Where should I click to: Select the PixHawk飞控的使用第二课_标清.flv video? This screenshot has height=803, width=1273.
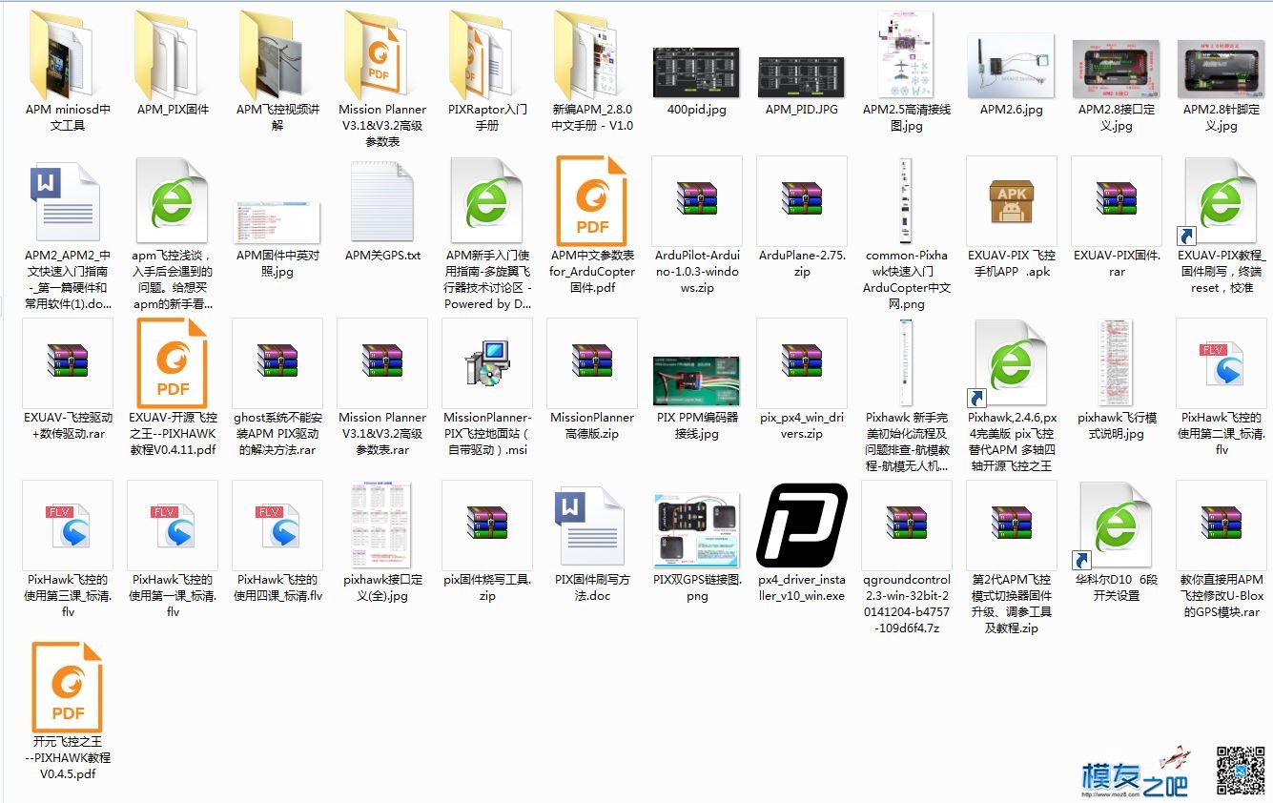(1222, 364)
